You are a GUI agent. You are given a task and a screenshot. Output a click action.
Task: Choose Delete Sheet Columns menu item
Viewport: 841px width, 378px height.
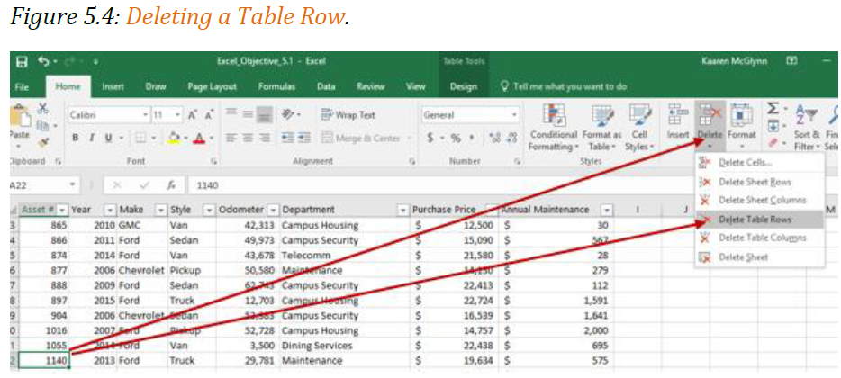tap(759, 200)
